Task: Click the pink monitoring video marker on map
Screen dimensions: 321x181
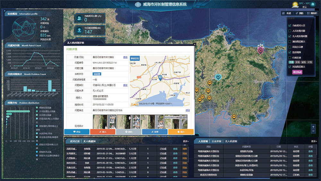Action: [x=261, y=50]
